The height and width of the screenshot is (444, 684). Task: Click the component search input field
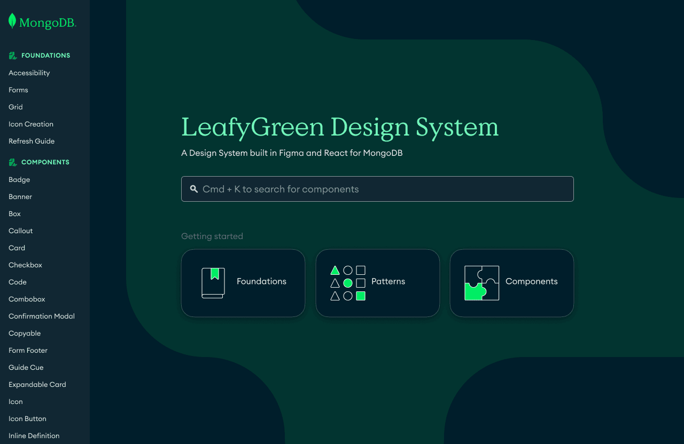(x=377, y=189)
